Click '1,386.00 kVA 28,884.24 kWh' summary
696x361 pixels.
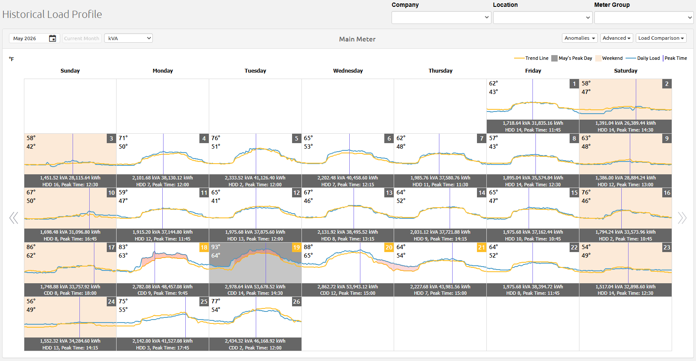[626, 178]
